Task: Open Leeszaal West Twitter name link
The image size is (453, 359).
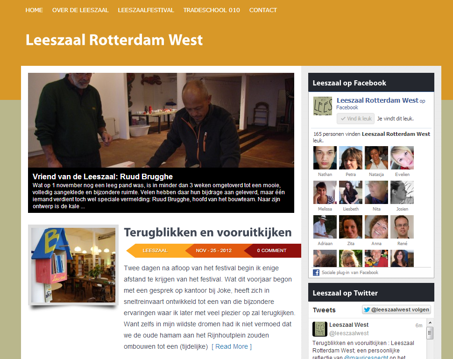Action: pos(349,324)
